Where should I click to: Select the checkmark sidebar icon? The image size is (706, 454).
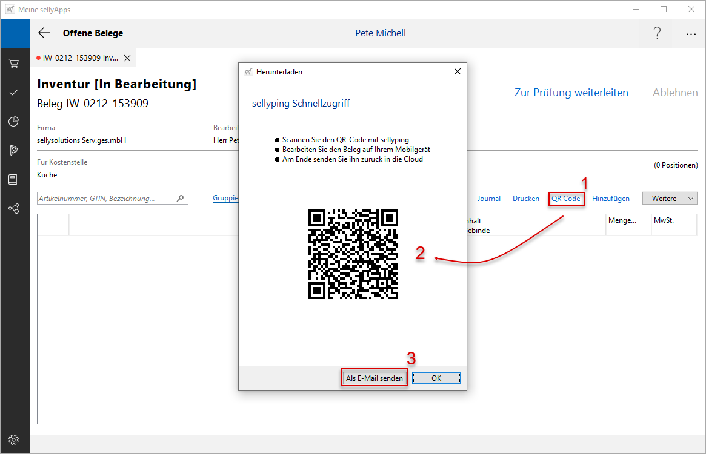tap(15, 92)
